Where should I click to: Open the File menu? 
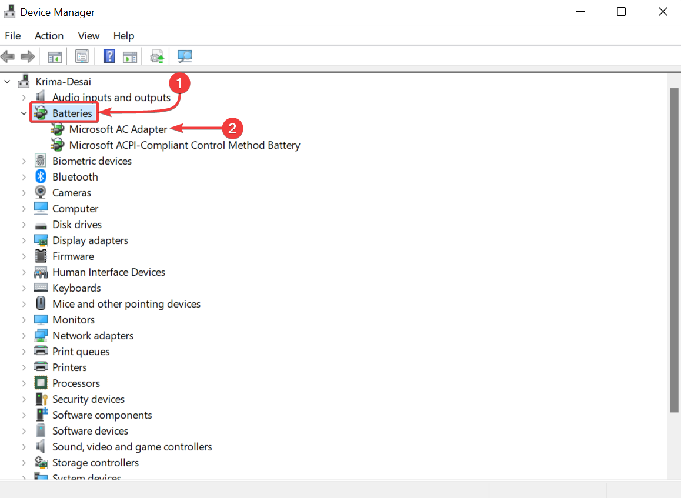click(x=13, y=36)
